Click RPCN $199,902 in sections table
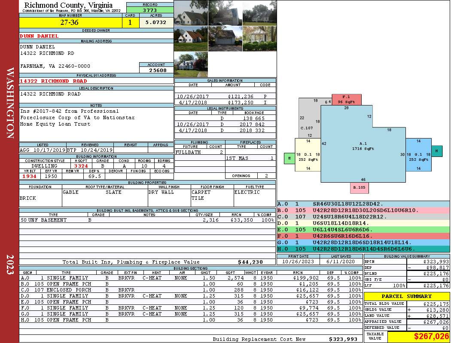The height and width of the screenshot is (343, 451). [306, 278]
